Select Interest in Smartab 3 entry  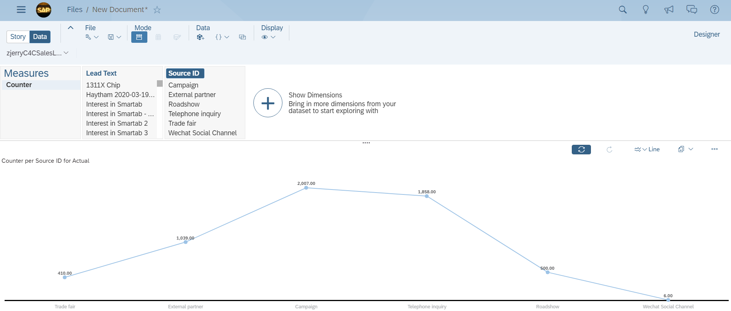pos(117,133)
